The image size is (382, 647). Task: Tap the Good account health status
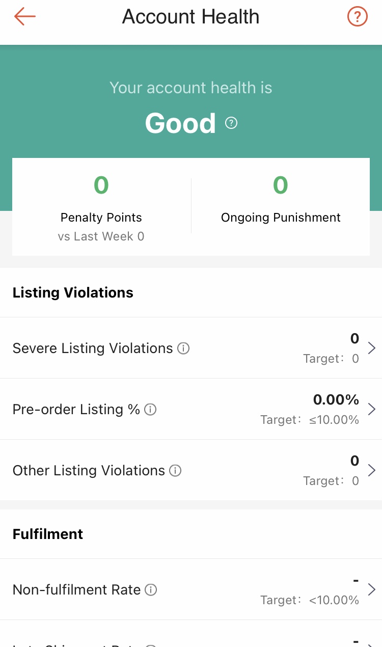click(180, 123)
